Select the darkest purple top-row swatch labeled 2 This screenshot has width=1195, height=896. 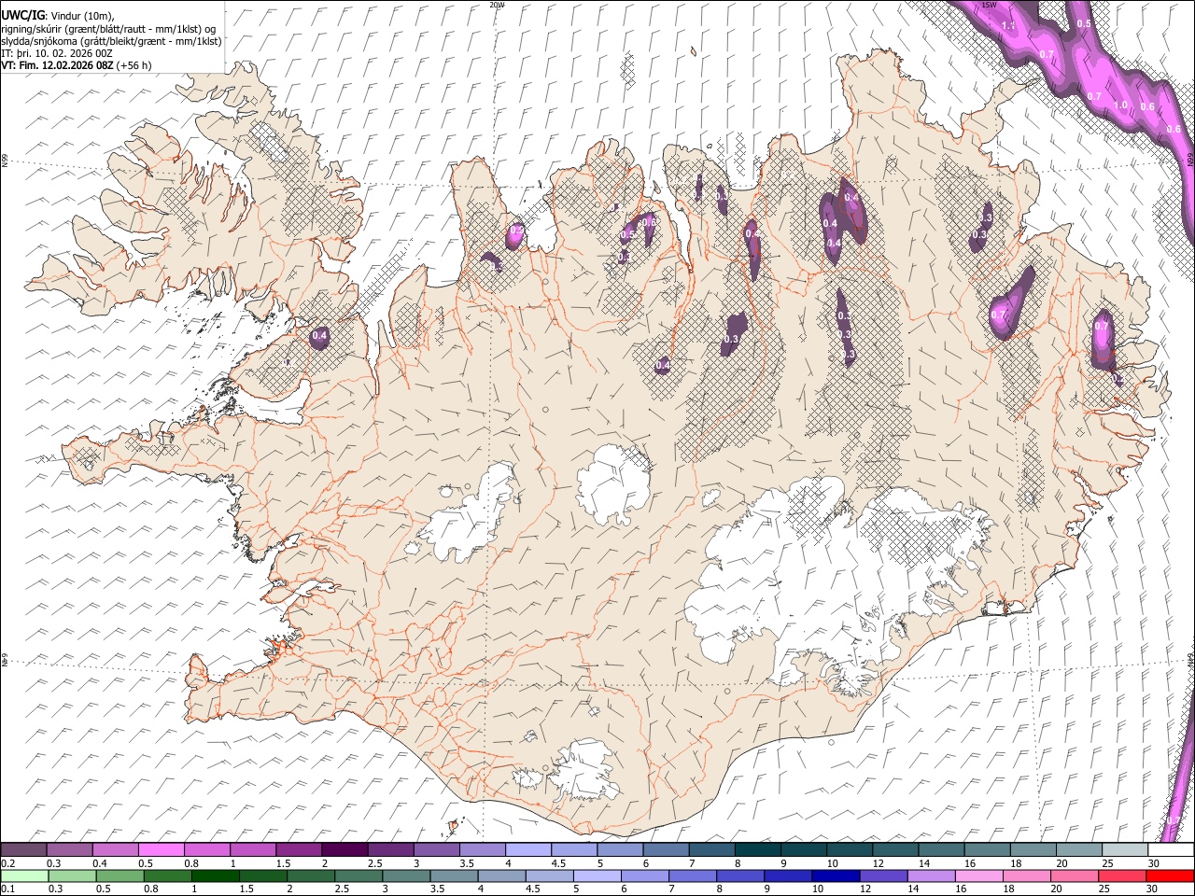(x=344, y=849)
